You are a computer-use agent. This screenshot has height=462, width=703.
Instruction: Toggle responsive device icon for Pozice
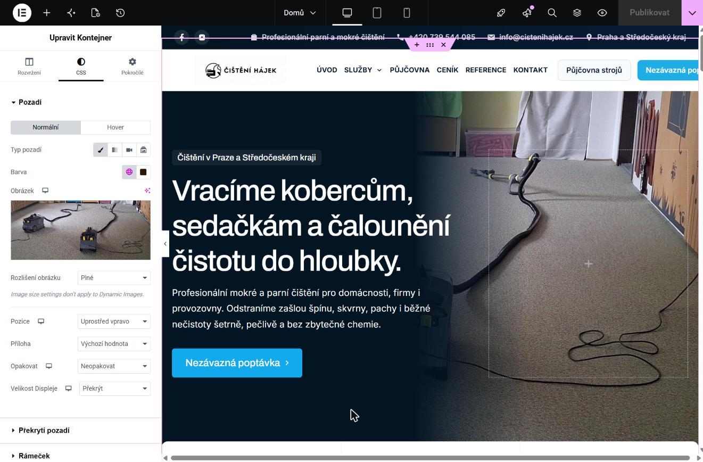point(41,321)
